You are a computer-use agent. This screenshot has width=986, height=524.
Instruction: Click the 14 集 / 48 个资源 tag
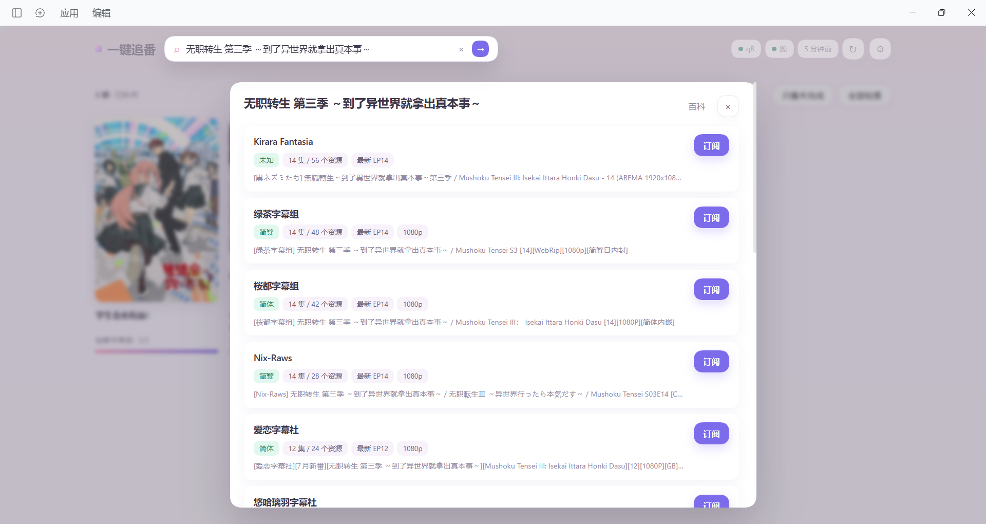coord(315,232)
